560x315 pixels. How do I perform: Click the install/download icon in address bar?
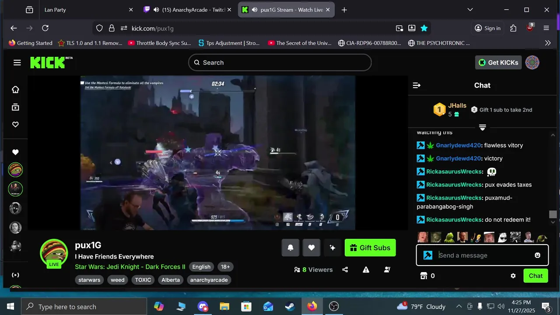click(x=412, y=28)
